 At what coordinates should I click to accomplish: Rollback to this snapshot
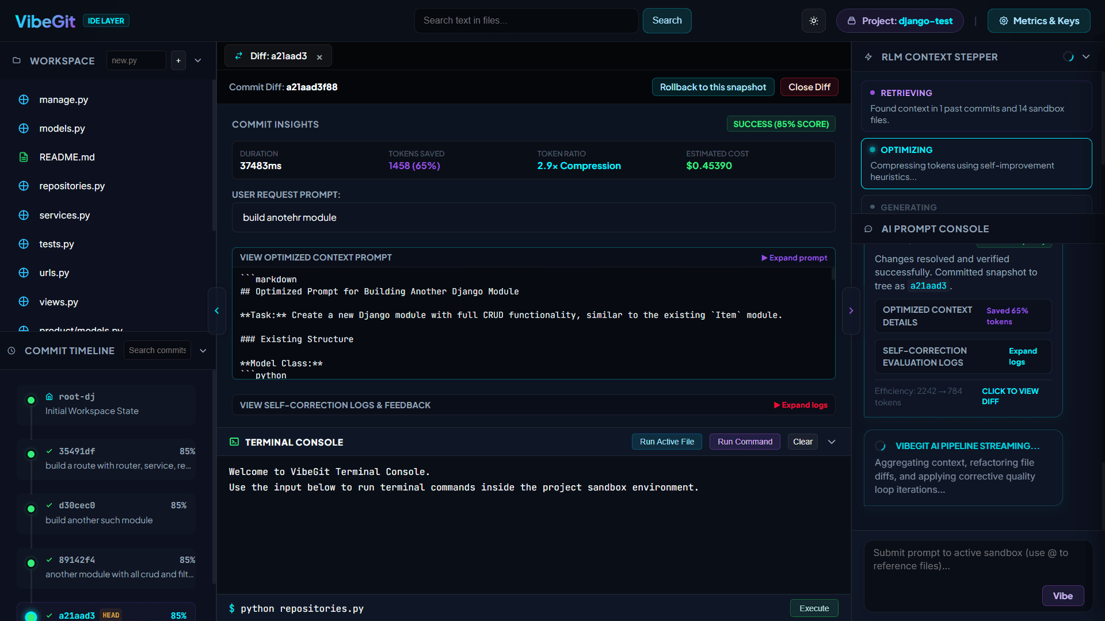click(712, 87)
